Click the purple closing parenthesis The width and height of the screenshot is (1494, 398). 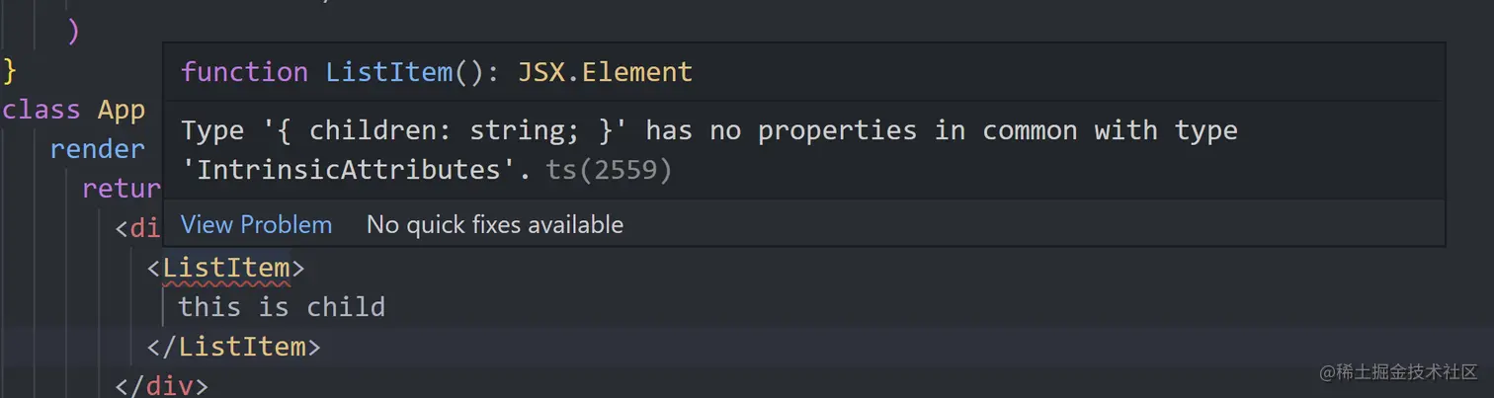pyautogui.click(x=73, y=32)
